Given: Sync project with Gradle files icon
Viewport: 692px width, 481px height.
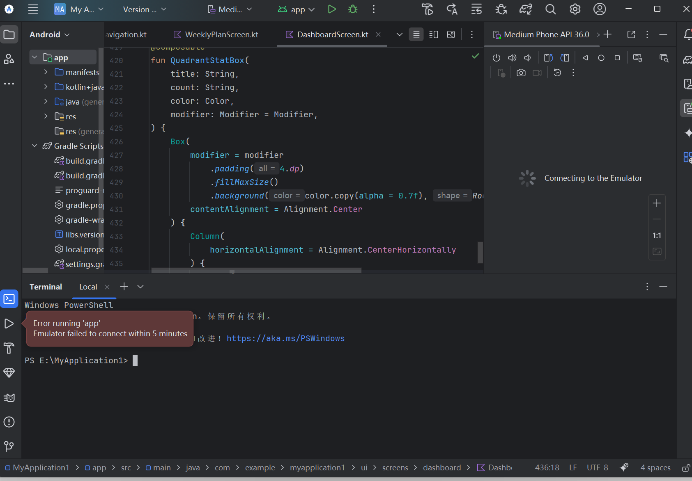Looking at the screenshot, I should tap(526, 9).
